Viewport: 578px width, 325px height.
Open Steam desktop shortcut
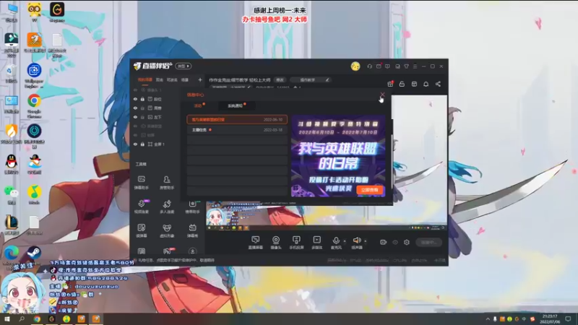pos(34,255)
